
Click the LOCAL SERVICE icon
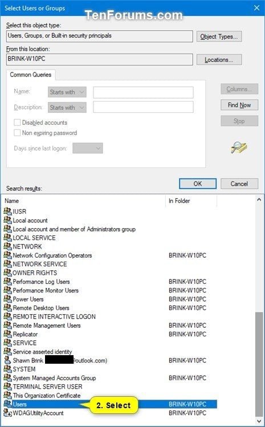7,238
